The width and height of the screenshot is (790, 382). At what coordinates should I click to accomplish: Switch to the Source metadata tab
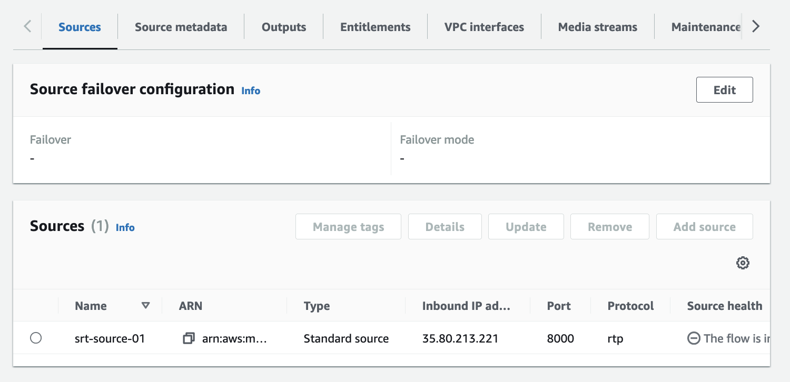(x=181, y=27)
